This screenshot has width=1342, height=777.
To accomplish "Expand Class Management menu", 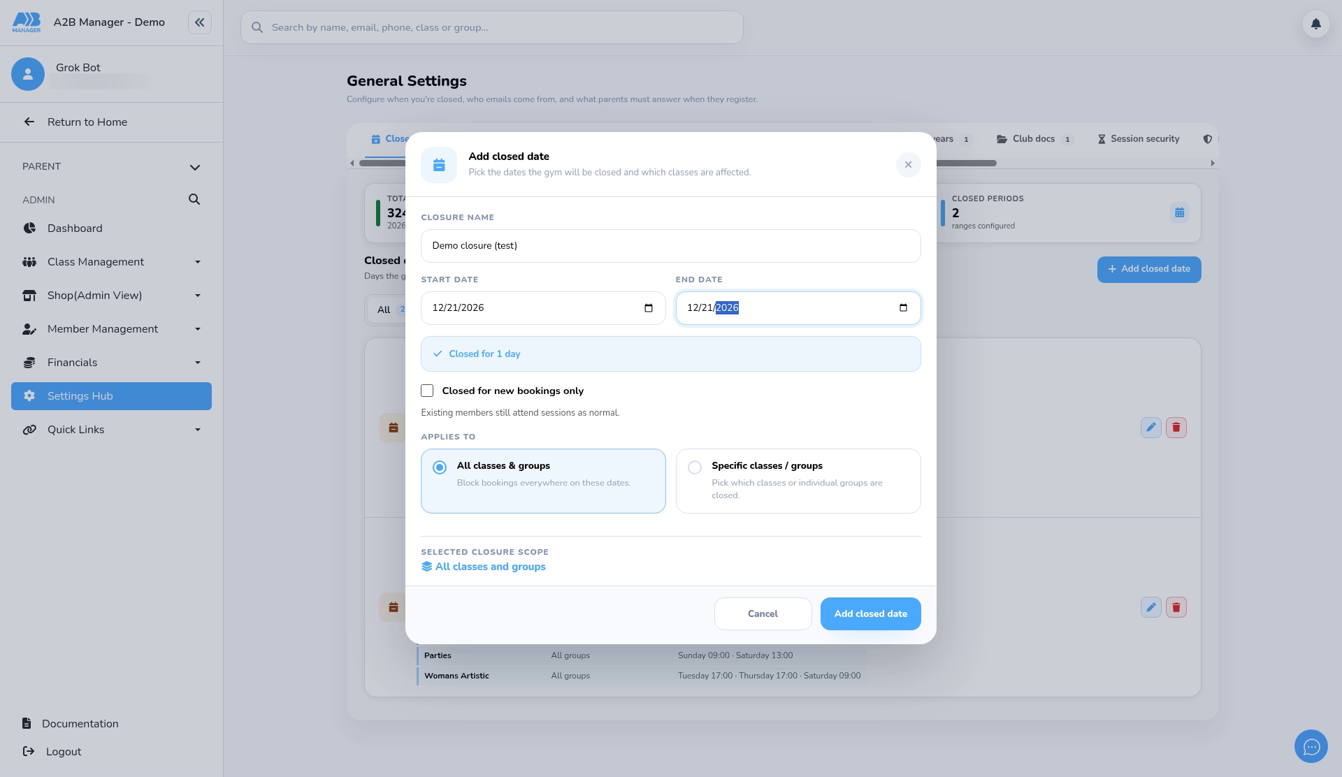I will [111, 262].
